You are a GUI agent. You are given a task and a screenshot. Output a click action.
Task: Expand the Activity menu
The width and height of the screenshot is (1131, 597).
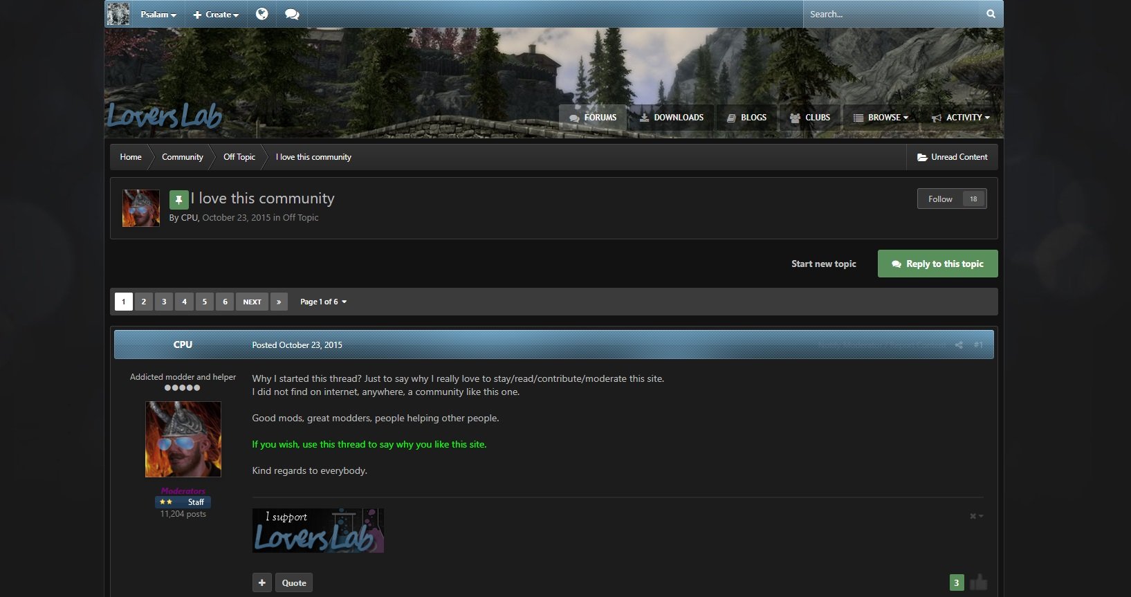[961, 118]
